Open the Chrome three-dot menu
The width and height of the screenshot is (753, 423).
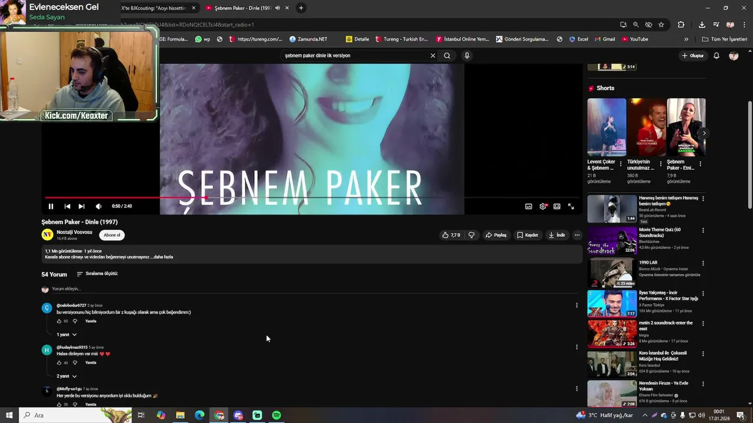(x=744, y=25)
